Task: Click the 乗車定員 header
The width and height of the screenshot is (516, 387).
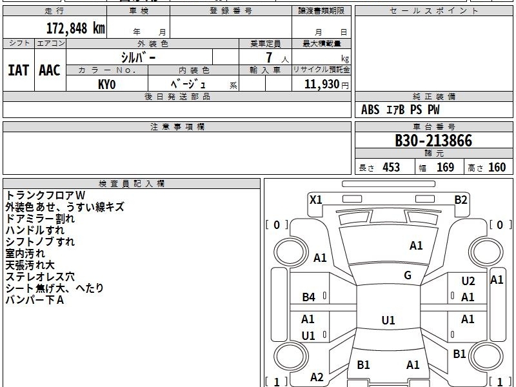Action: coord(265,44)
